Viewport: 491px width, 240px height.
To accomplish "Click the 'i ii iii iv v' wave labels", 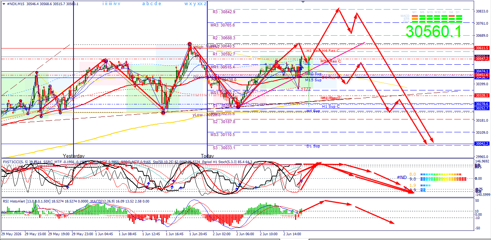I will [x=111, y=3].
